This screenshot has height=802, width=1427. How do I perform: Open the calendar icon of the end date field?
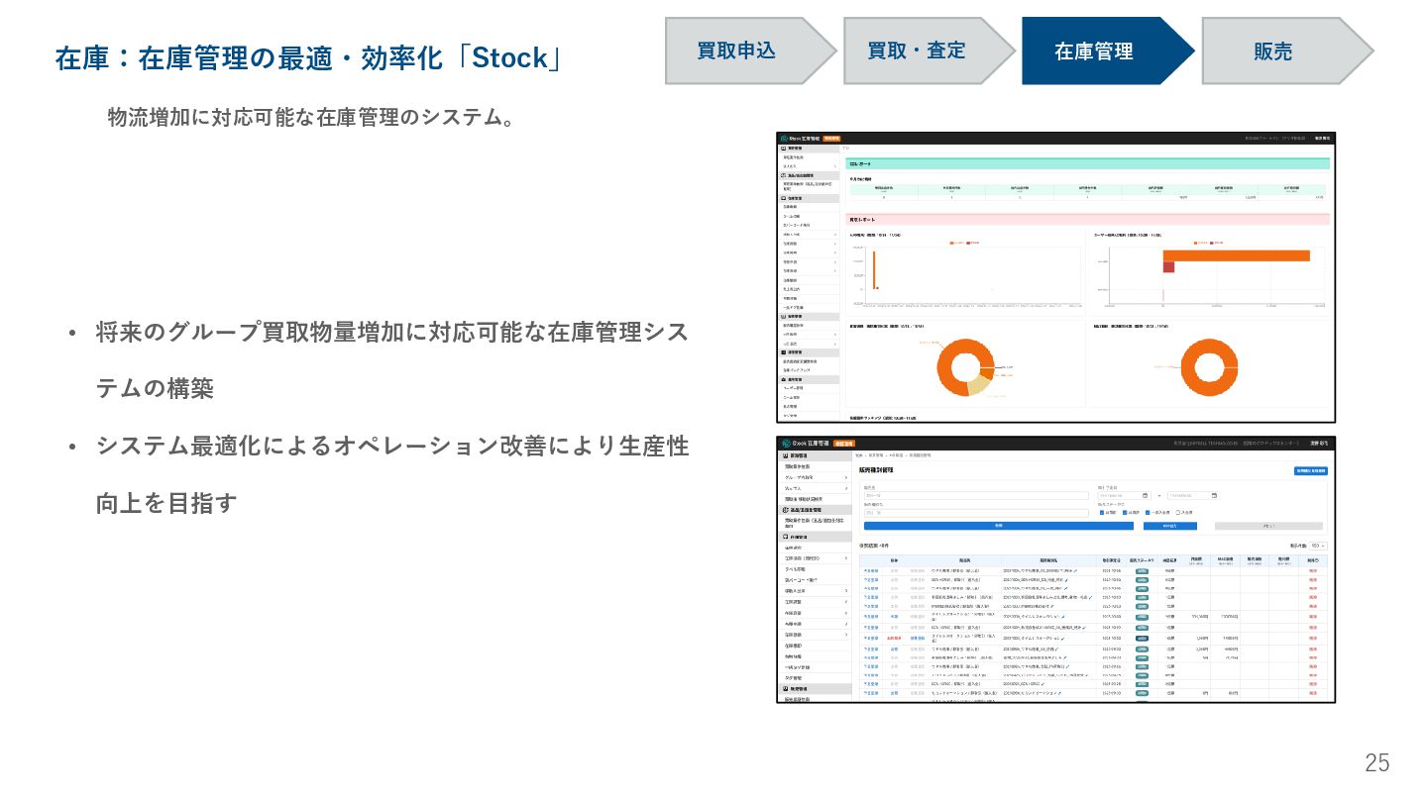click(x=1214, y=495)
